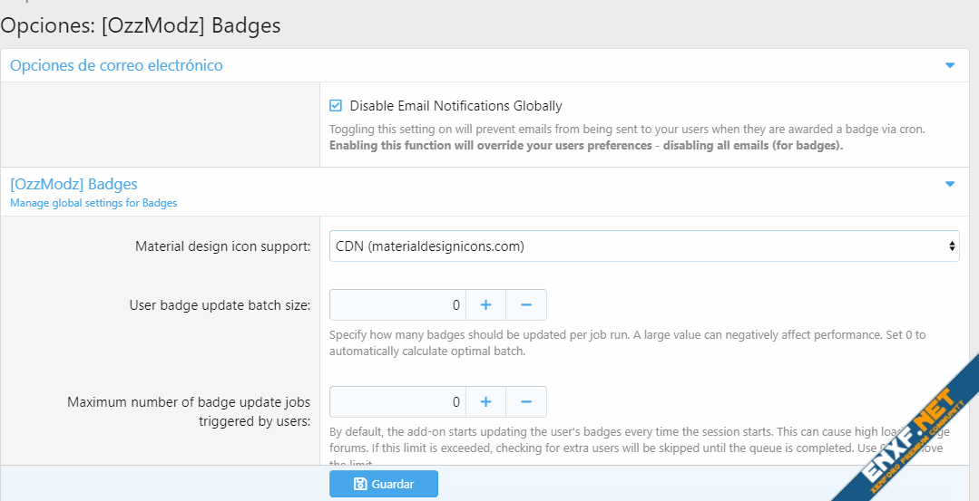Image resolution: width=979 pixels, height=501 pixels.
Task: Click the Manage global settings for Badges text
Action: point(93,203)
